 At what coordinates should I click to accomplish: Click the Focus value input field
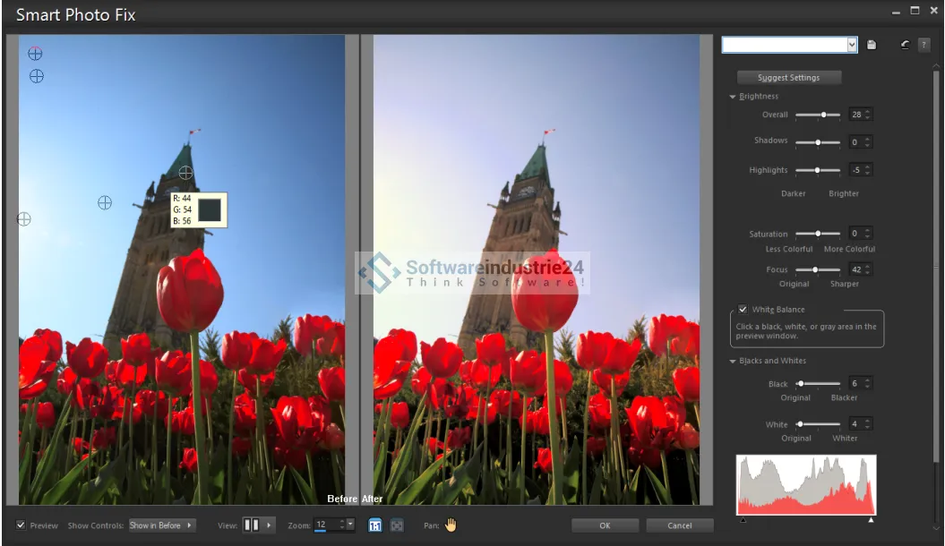point(855,269)
